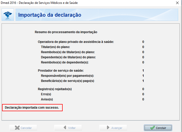
Task: Click the Dmed 2016 window title text
Action: (39, 3)
